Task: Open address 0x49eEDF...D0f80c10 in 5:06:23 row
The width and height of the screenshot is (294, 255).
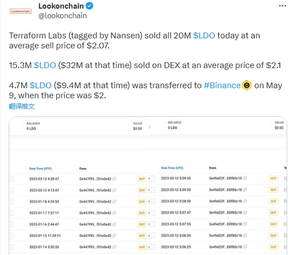Action: [226, 247]
